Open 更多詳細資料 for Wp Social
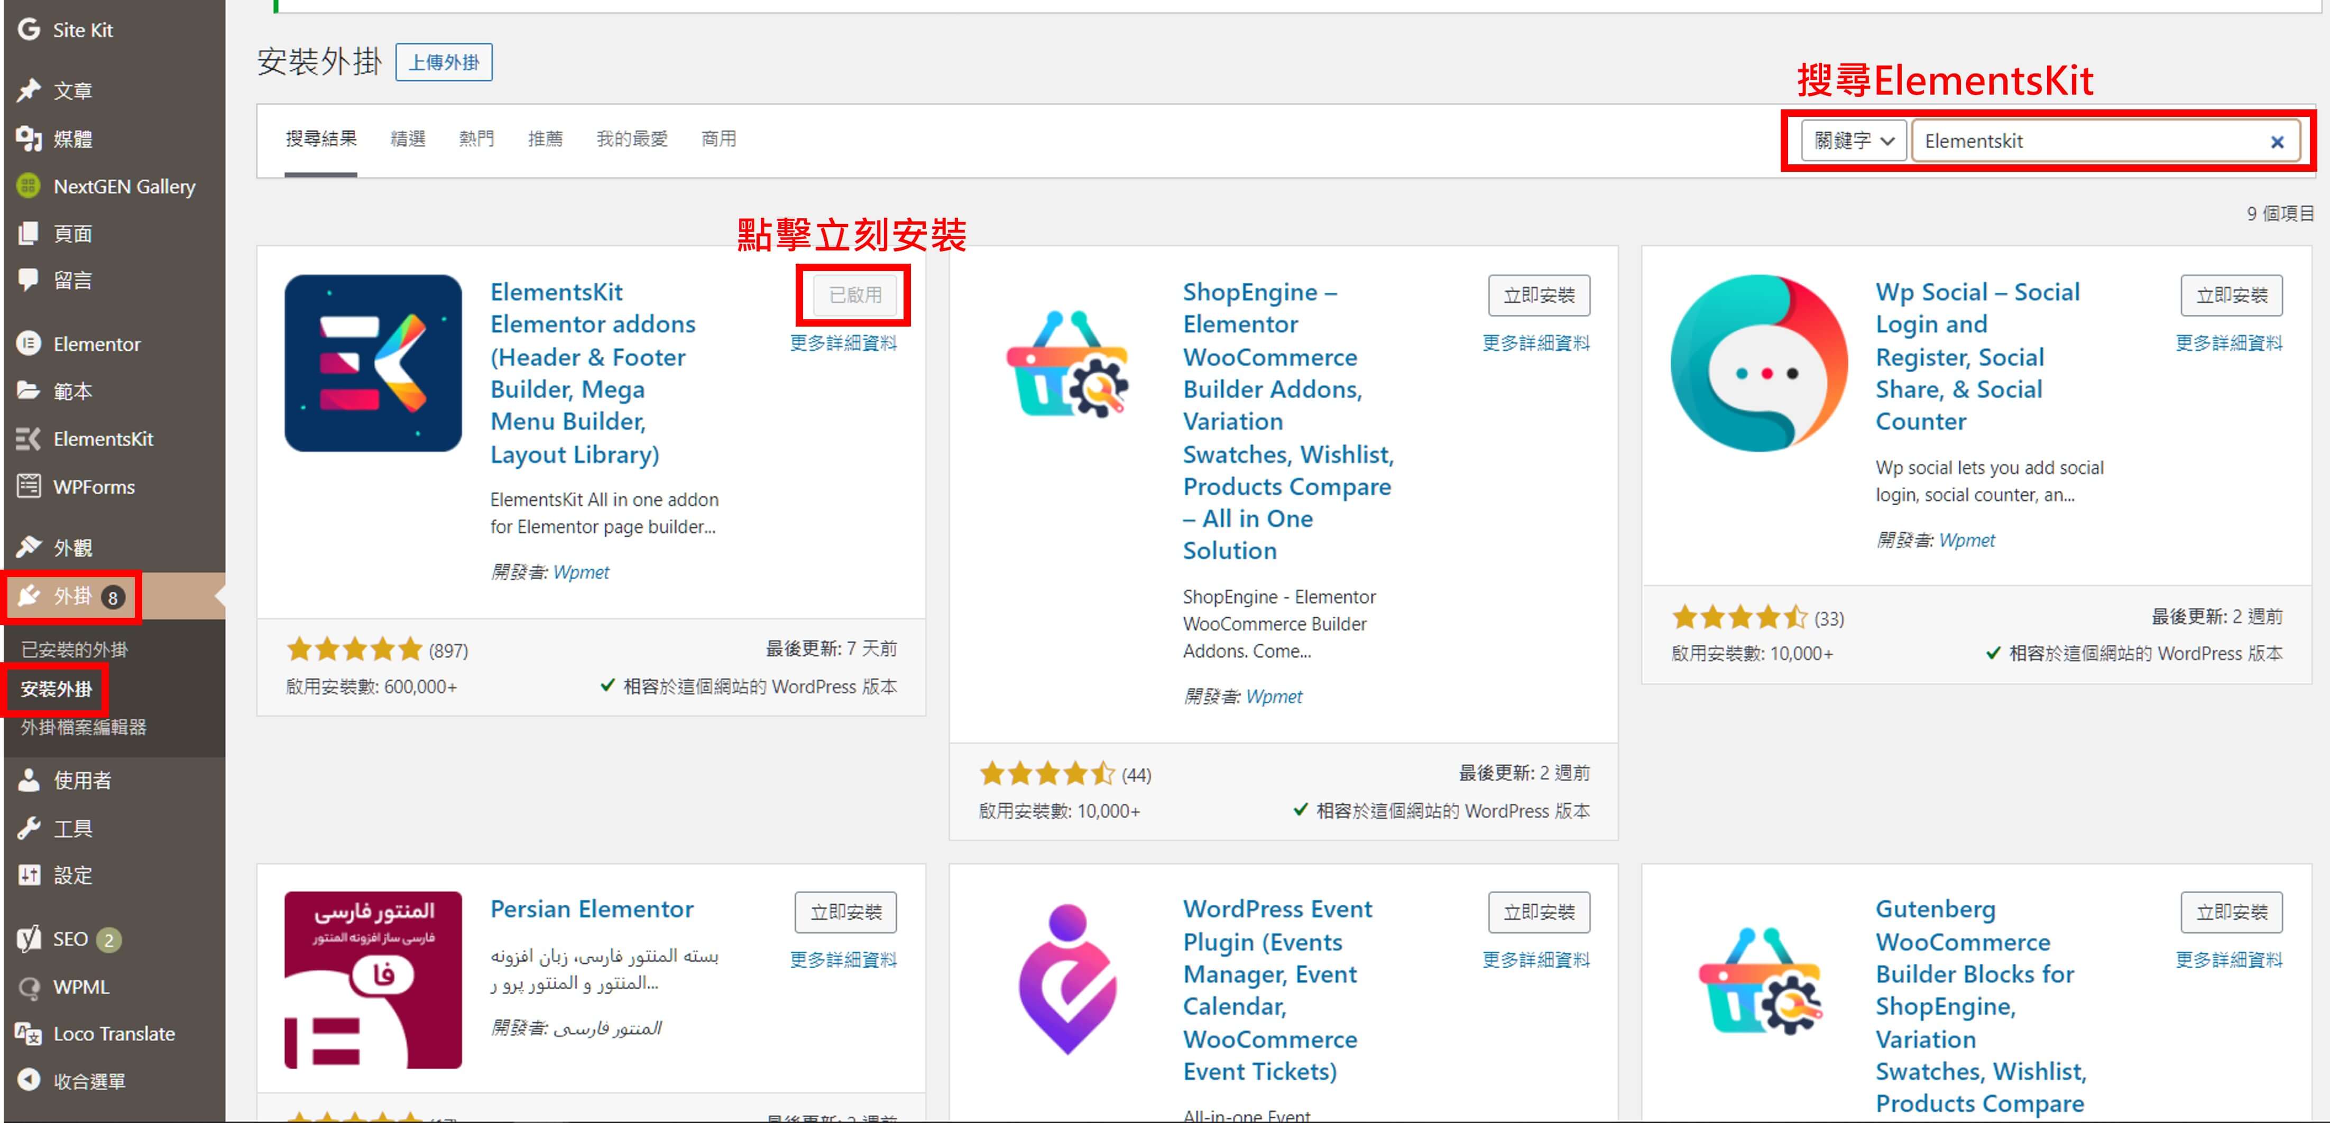2330x1123 pixels. click(x=2228, y=342)
